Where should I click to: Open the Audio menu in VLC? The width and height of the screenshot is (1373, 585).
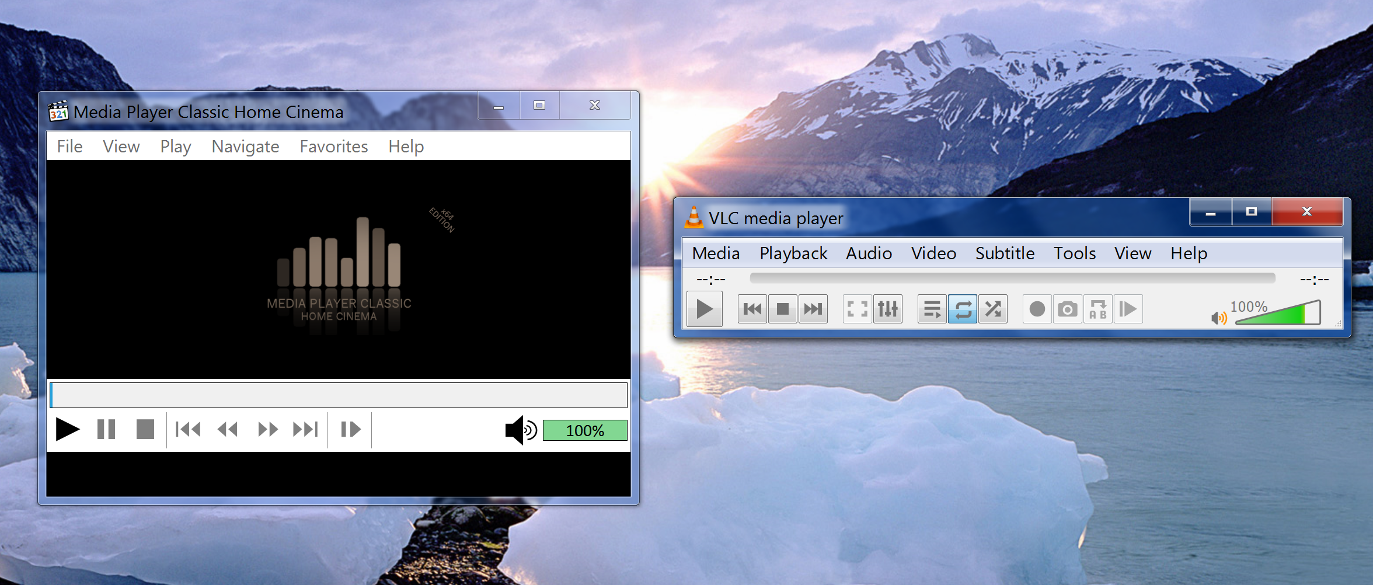point(869,253)
